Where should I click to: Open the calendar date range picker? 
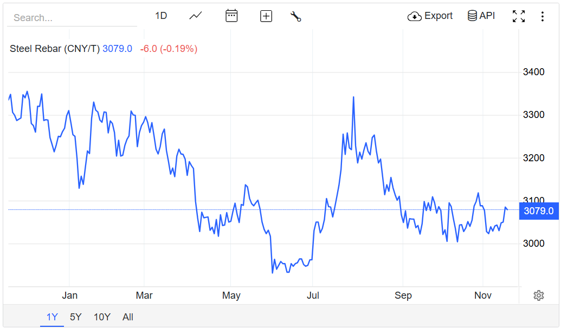click(231, 16)
